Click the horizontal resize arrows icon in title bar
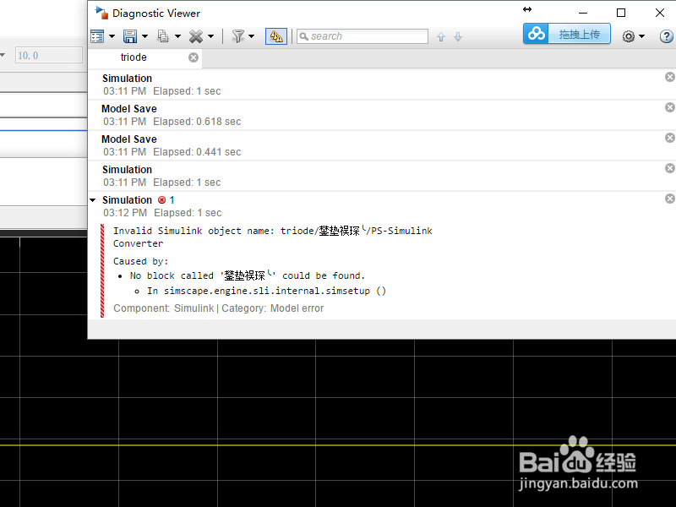The image size is (676, 507). click(x=527, y=9)
